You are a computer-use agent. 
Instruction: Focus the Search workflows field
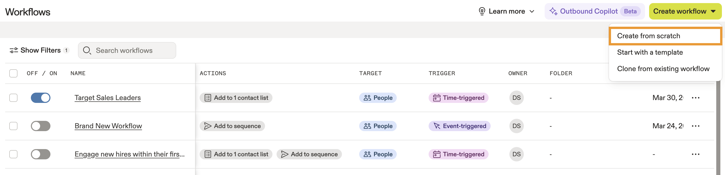pyautogui.click(x=132, y=50)
